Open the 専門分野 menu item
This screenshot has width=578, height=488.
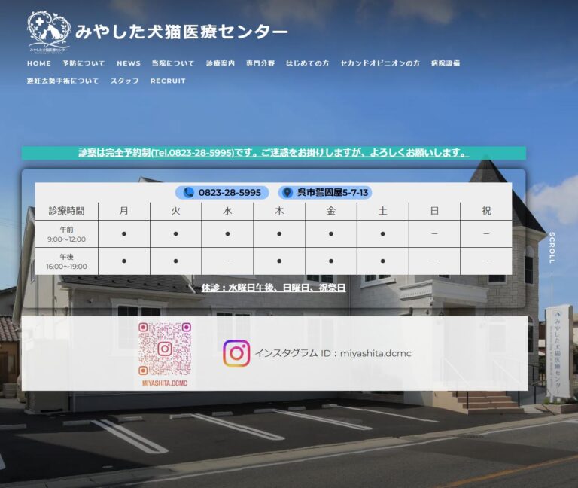point(260,63)
